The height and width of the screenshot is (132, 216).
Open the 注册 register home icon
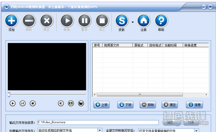point(144,21)
